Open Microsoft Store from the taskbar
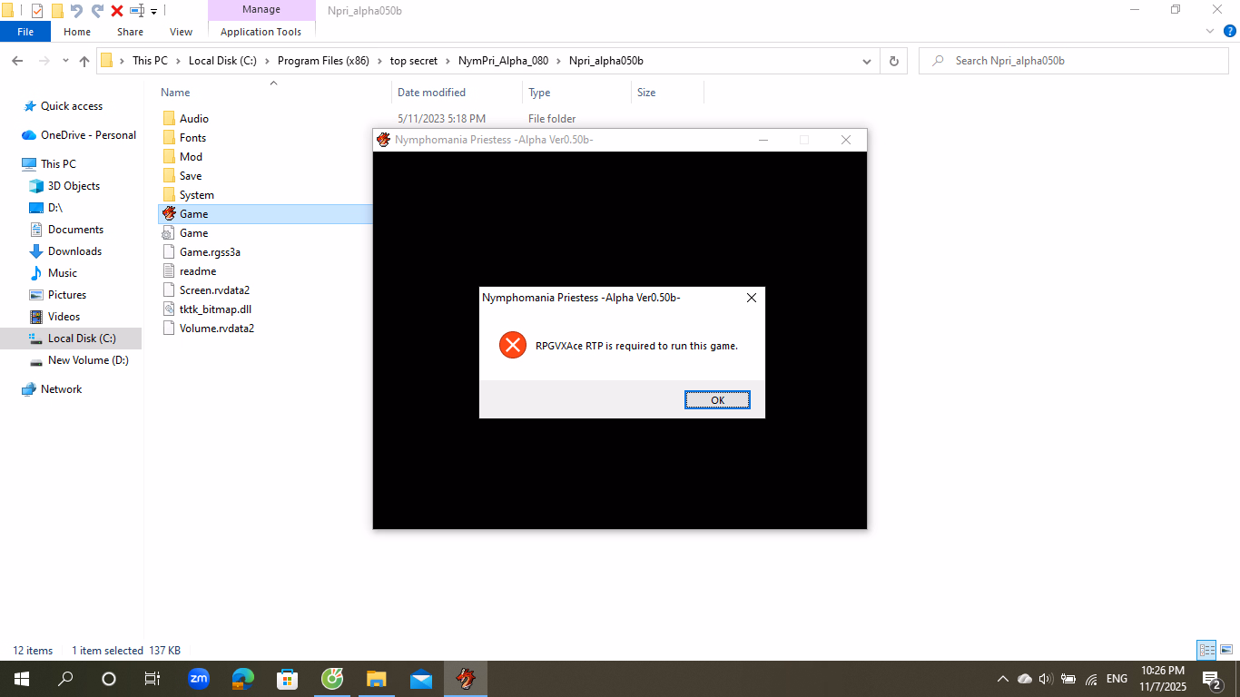The image size is (1240, 697). tap(287, 679)
